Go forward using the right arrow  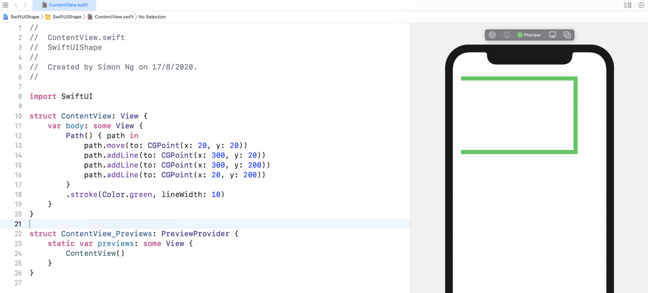pyautogui.click(x=25, y=5)
